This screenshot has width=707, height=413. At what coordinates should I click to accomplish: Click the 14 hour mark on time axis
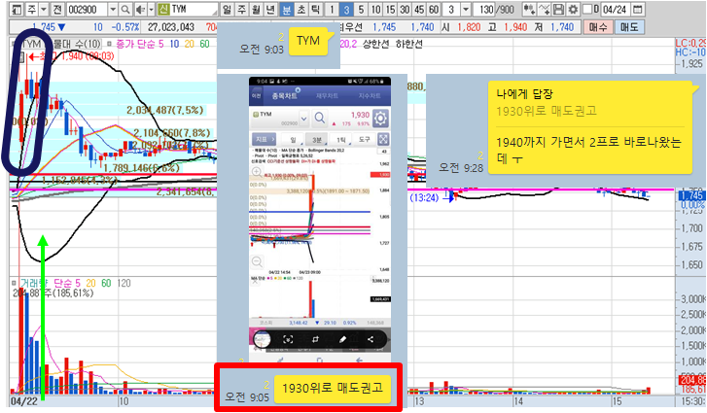point(518,400)
